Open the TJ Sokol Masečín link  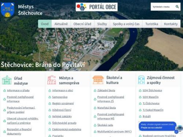point(153,110)
